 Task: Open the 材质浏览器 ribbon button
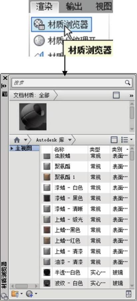(61, 25)
